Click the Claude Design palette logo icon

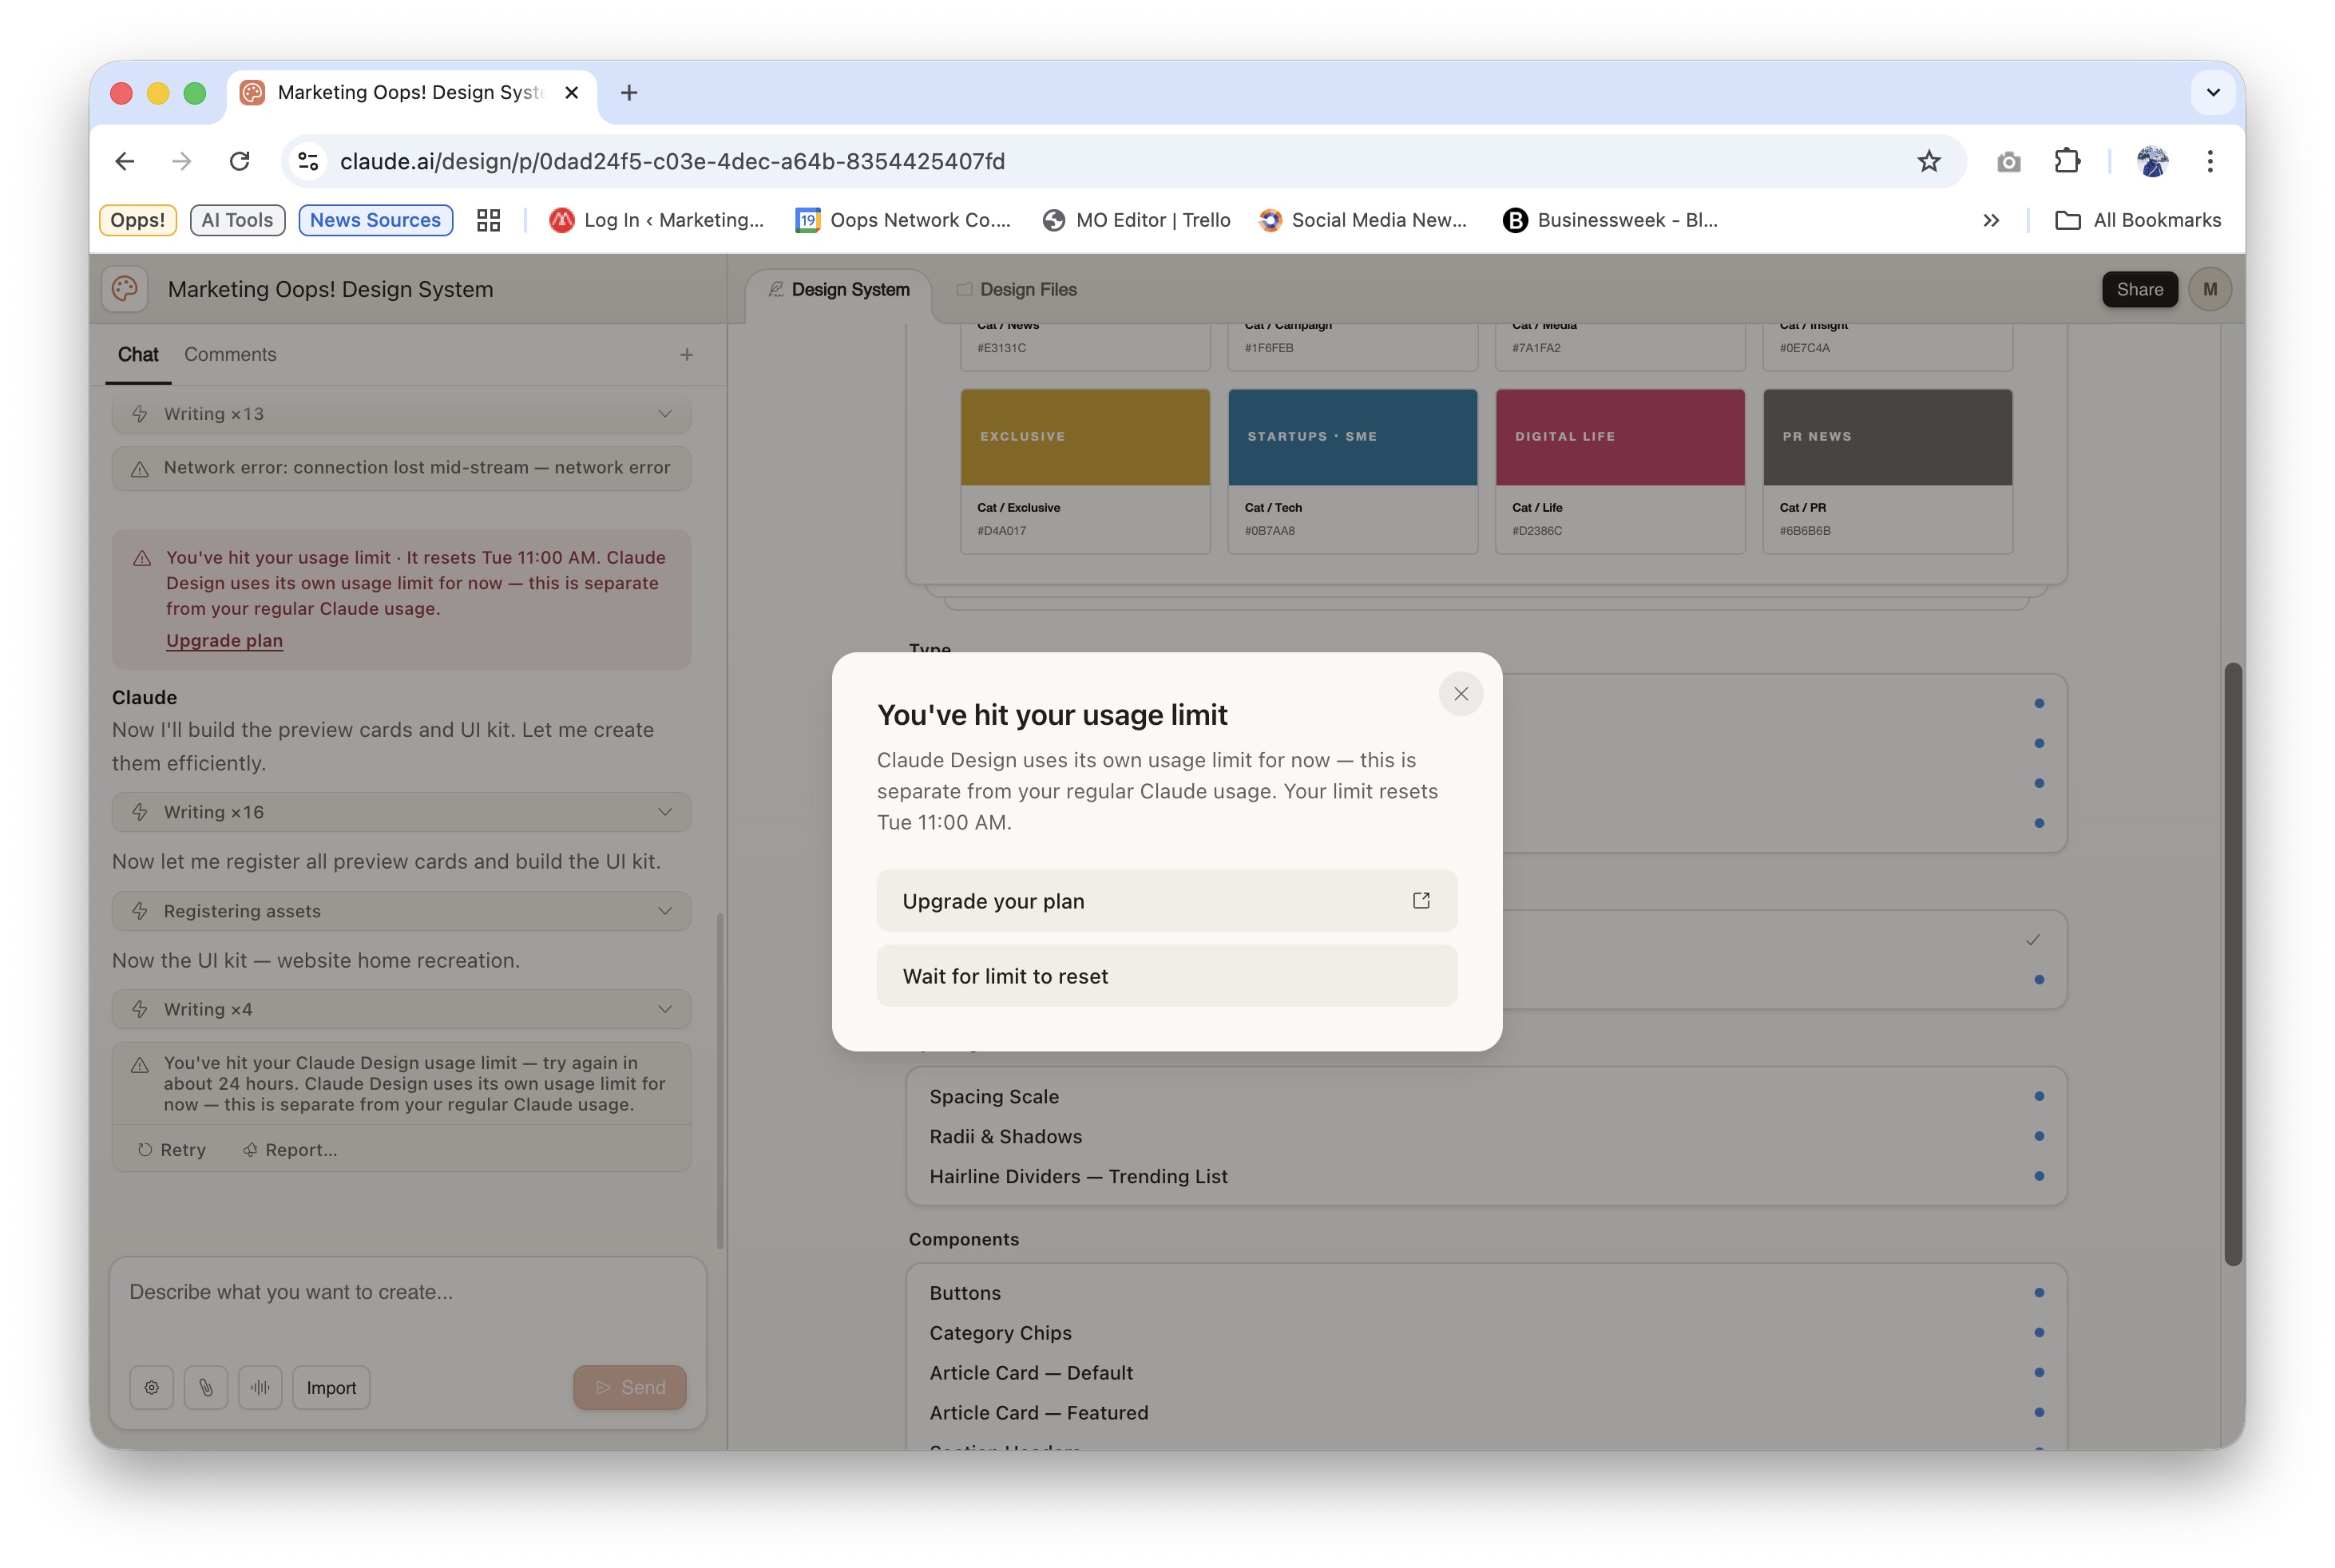[x=125, y=289]
